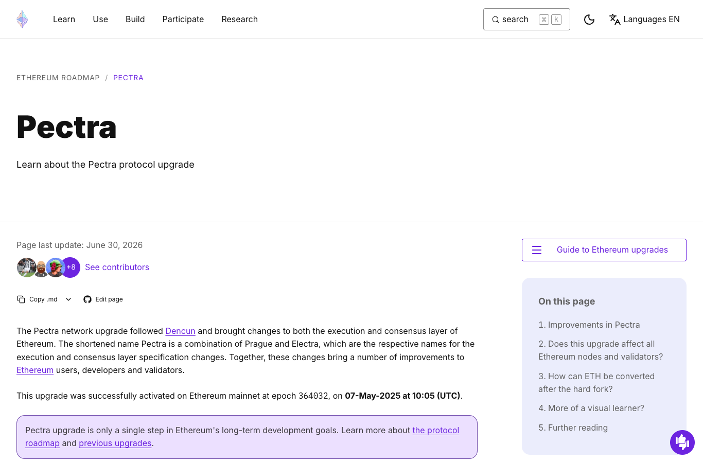This screenshot has height=463, width=703.
Task: Click the first contributor avatar
Action: click(26, 268)
